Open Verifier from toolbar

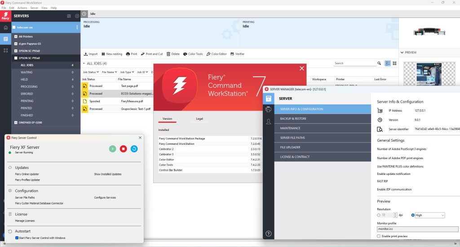(x=237, y=54)
